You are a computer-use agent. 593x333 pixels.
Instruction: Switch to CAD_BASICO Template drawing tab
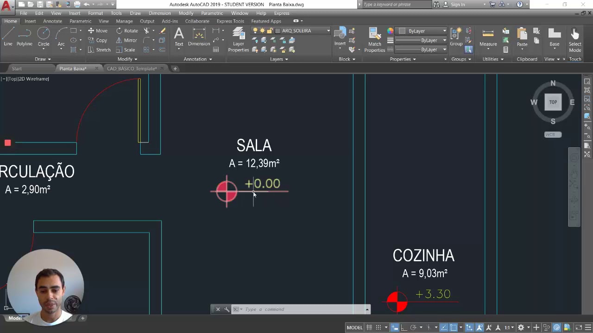pos(132,68)
